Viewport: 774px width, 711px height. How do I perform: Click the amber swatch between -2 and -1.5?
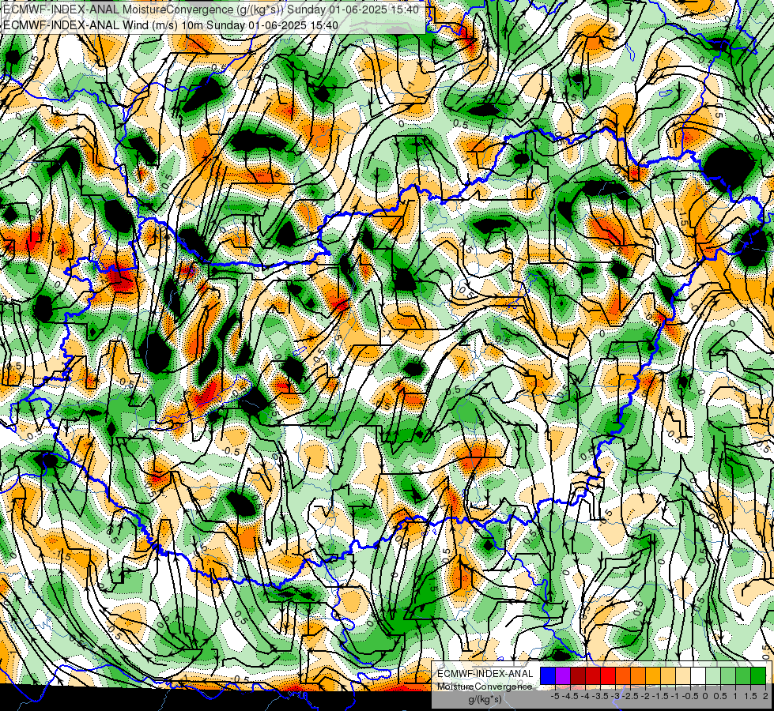[x=652, y=676]
